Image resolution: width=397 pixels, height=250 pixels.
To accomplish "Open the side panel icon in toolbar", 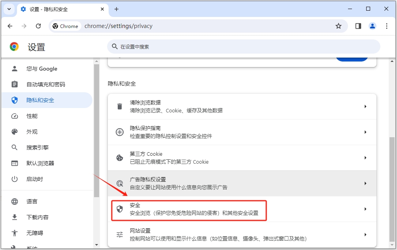I will click(357, 26).
